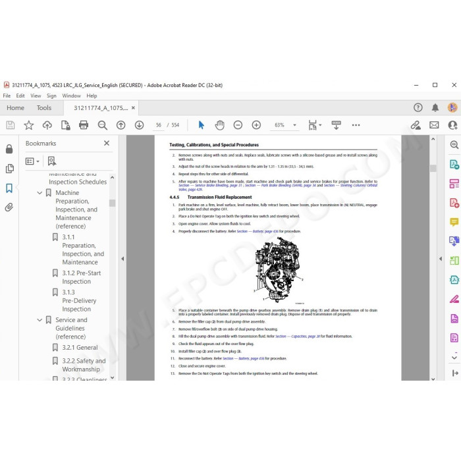Follow the Battery, page 436 link in step 4
Screen dimensions: 461x461
pos(258,231)
